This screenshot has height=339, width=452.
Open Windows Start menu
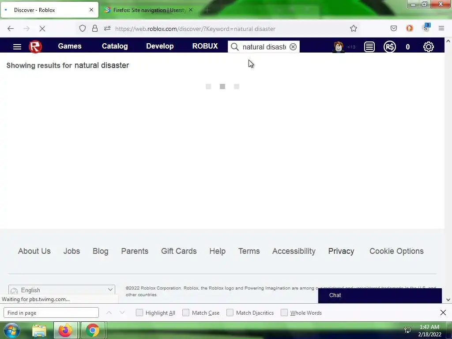11,330
